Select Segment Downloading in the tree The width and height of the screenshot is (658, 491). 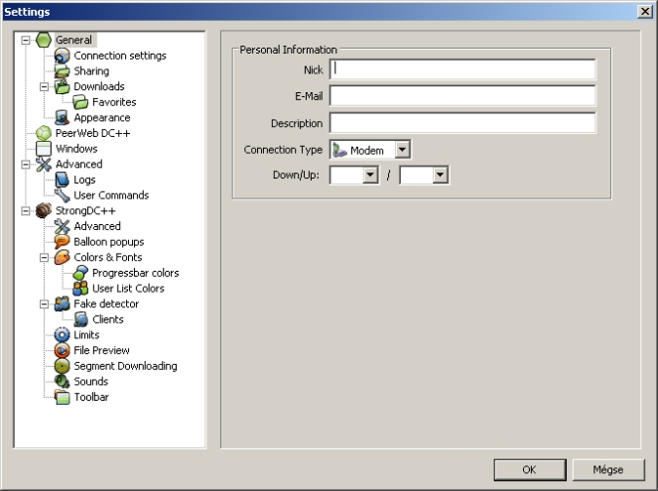pos(125,366)
